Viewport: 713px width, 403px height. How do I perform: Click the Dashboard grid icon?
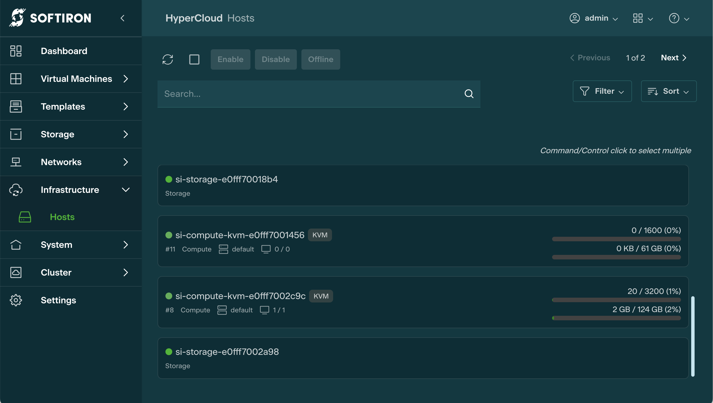tap(16, 51)
